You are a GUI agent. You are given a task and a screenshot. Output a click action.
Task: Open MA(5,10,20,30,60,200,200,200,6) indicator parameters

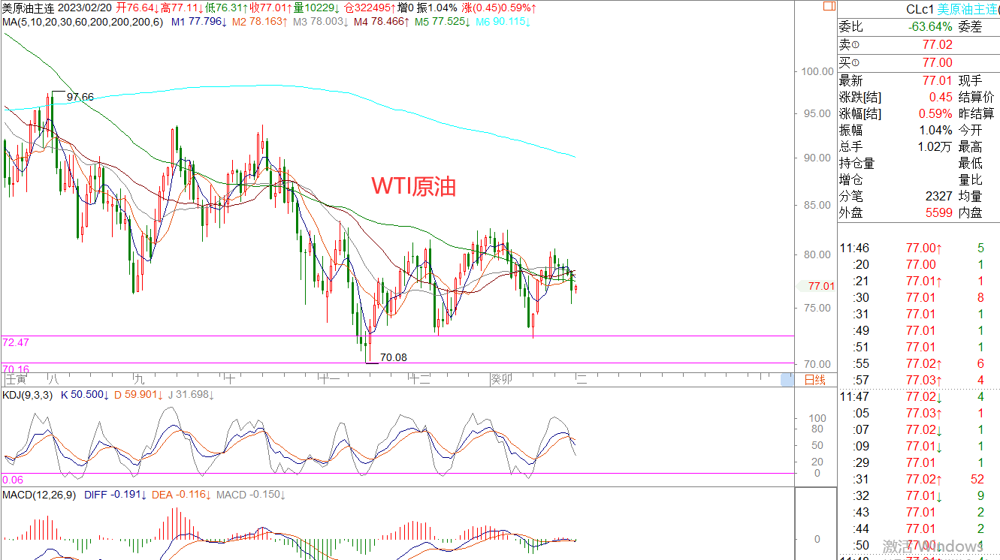[83, 21]
